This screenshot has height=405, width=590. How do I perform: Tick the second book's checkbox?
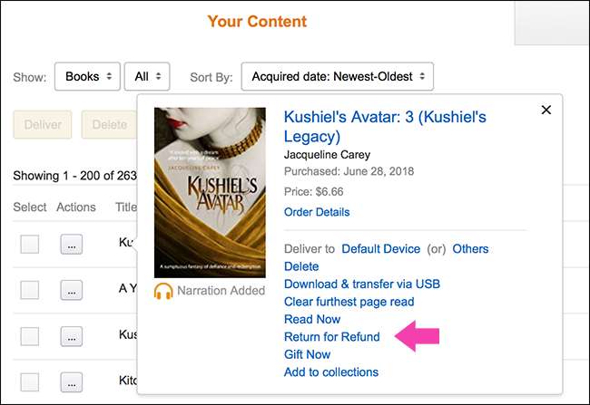click(x=30, y=290)
